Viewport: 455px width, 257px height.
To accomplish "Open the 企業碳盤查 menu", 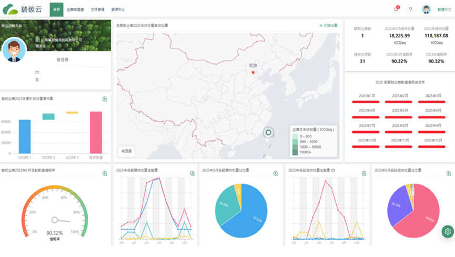I will tap(75, 9).
